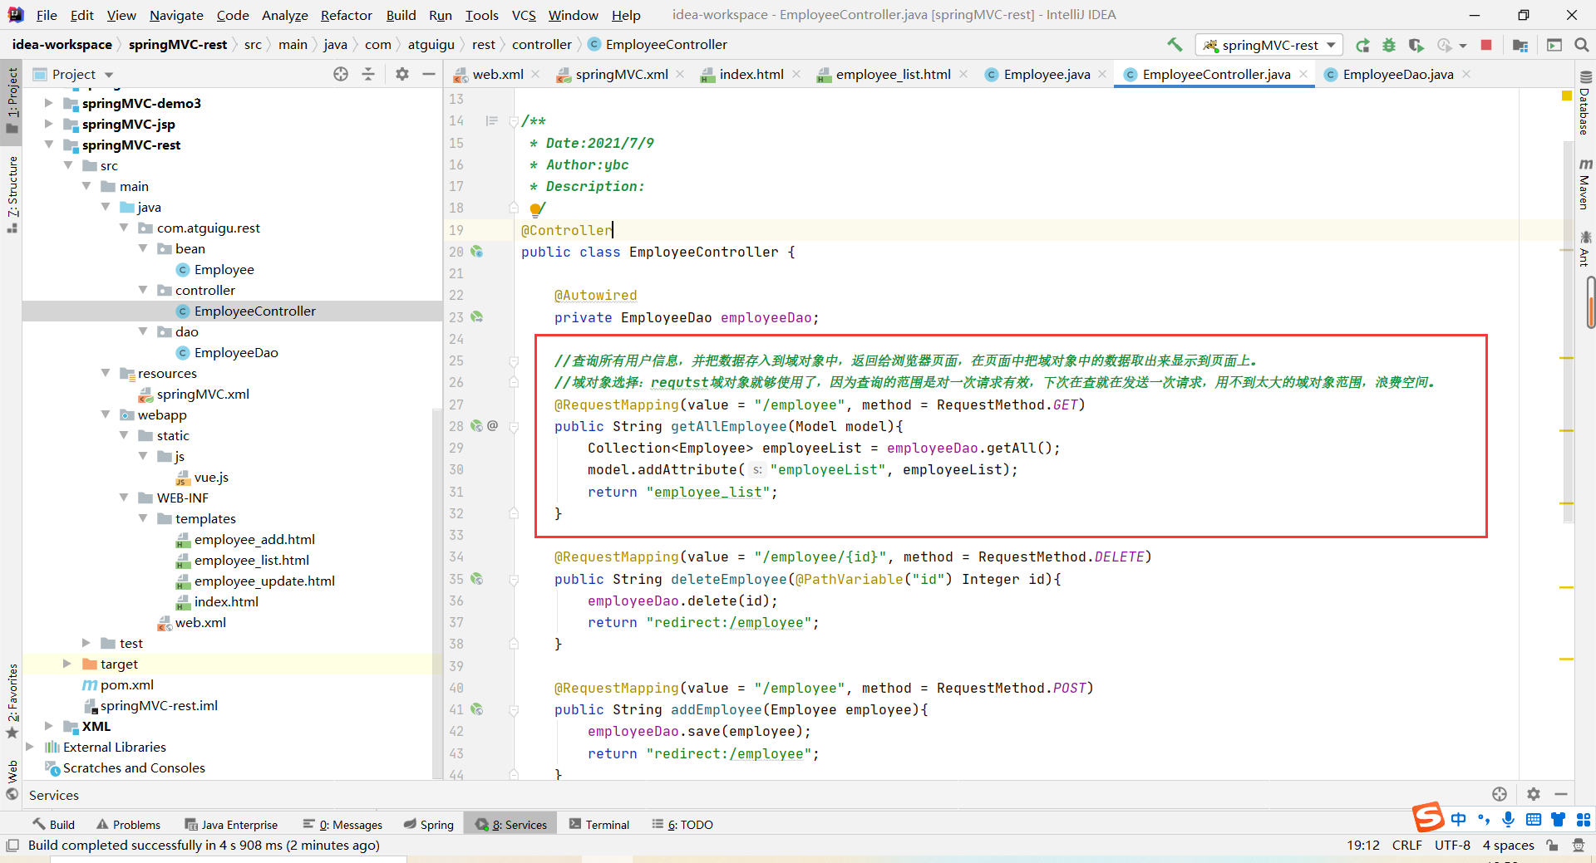Collapse all in Project panel
The image size is (1596, 863).
coord(368,74)
